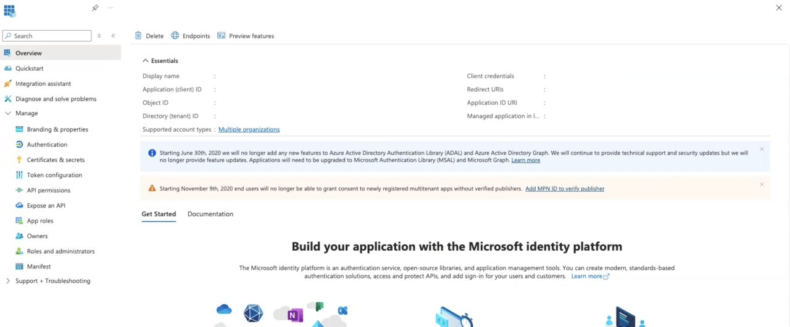
Task: Open Branding & properties page
Action: 57,129
